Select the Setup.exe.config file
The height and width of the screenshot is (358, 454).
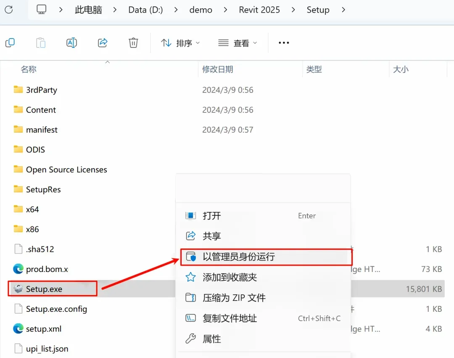(x=56, y=309)
